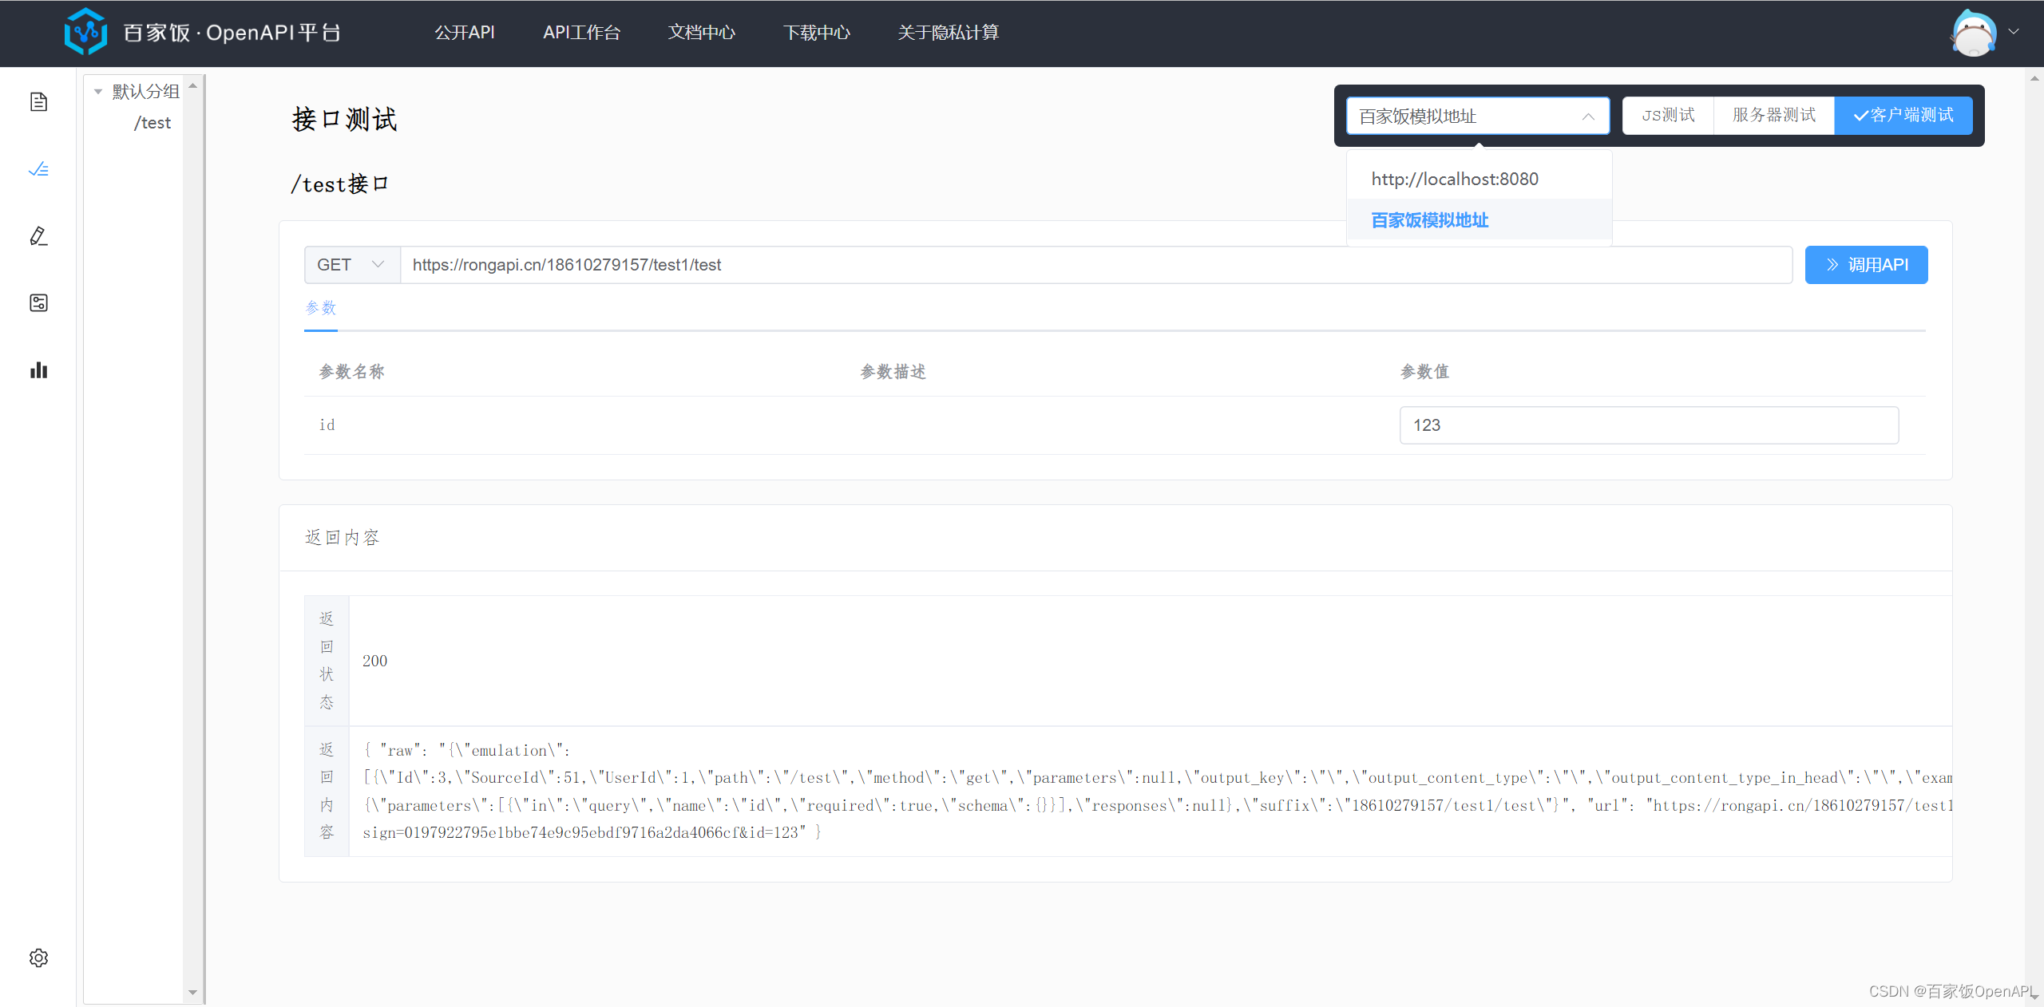
Task: Switch to JS测试 mode
Action: point(1668,116)
